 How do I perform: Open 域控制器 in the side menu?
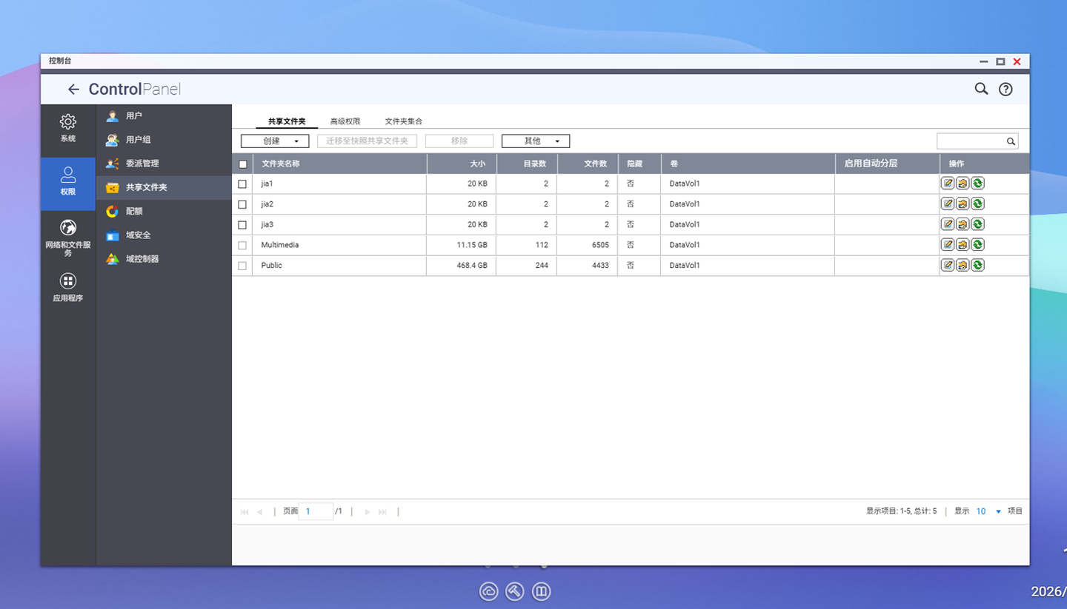(164, 259)
